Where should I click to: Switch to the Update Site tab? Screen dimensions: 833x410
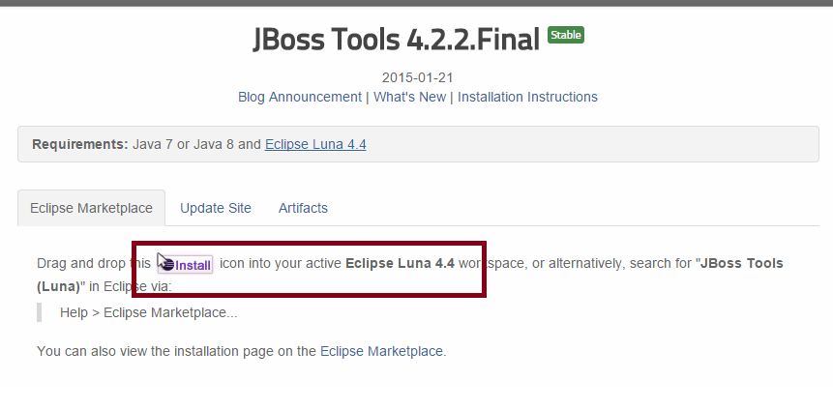click(216, 208)
